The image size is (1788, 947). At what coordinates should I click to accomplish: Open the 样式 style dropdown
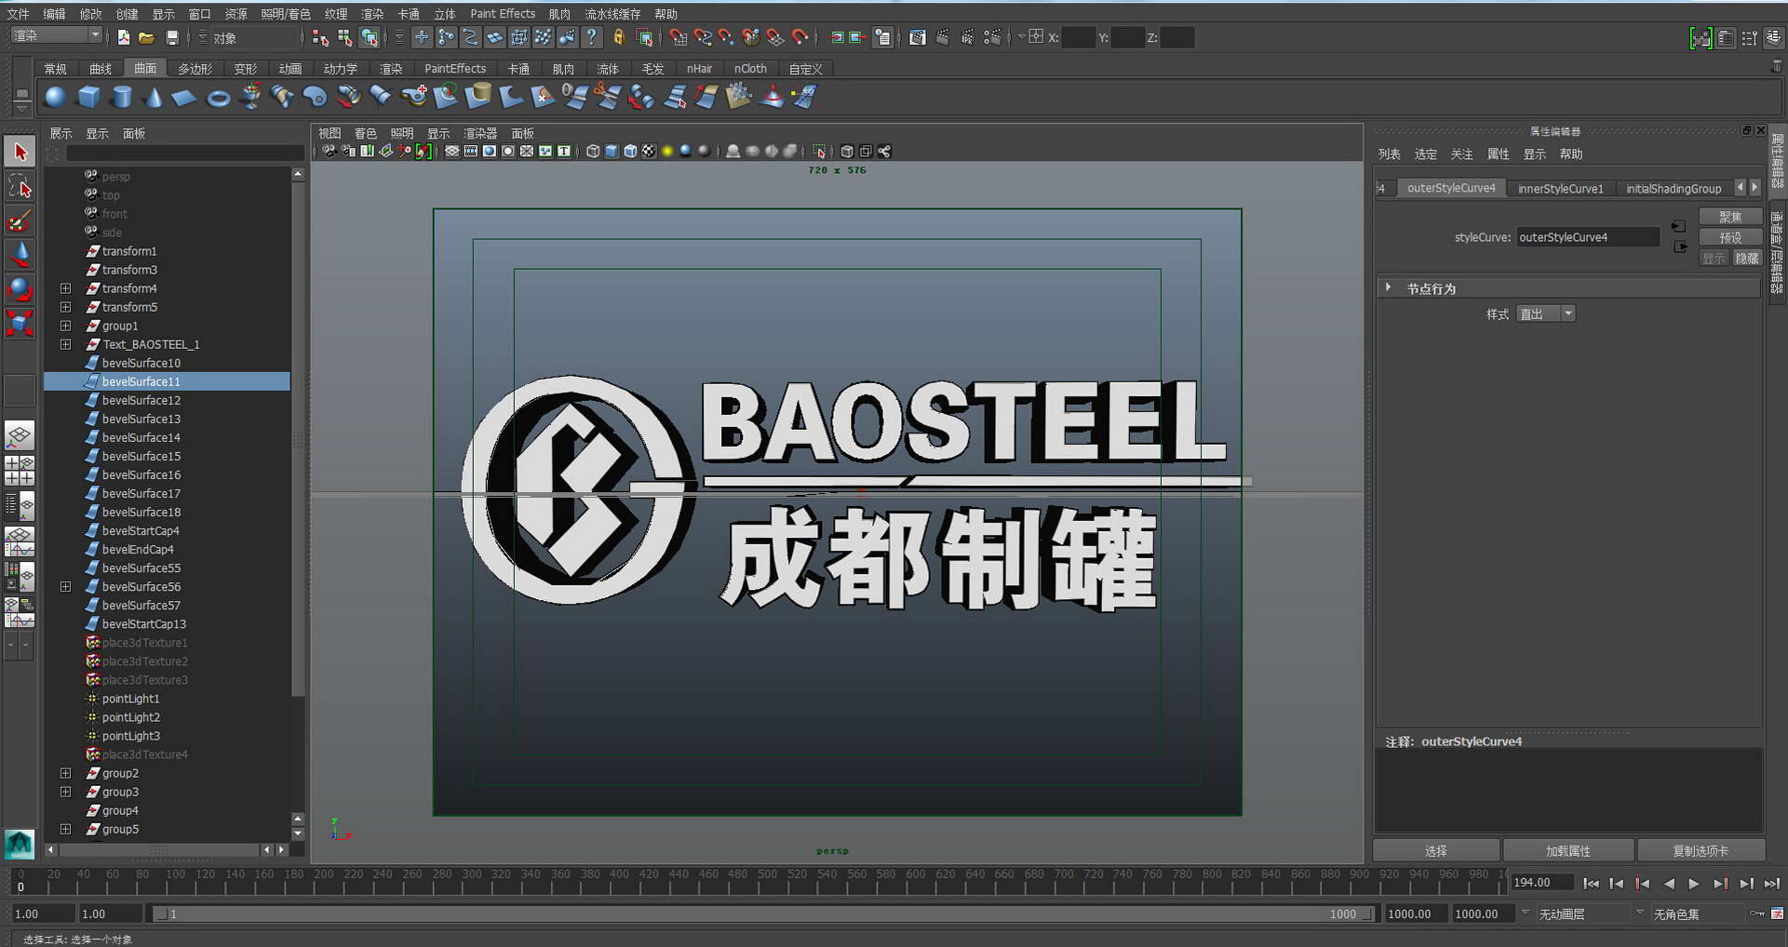[x=1545, y=314]
